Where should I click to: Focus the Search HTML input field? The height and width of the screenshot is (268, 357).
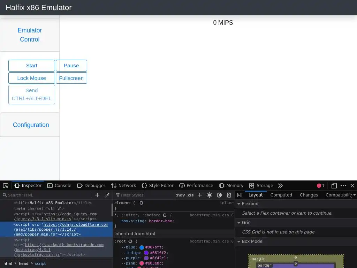(47, 195)
